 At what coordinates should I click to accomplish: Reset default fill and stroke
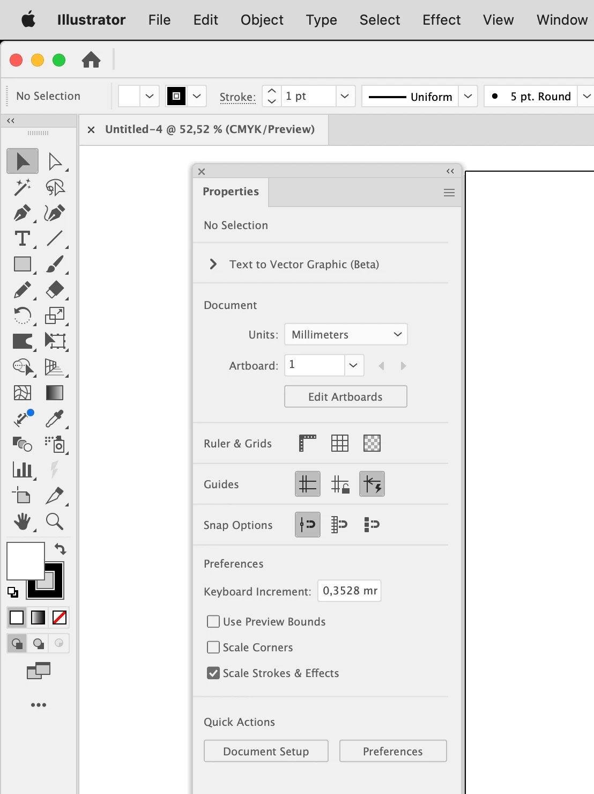coord(12,592)
